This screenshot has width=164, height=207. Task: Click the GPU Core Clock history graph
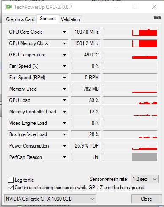tap(130, 32)
